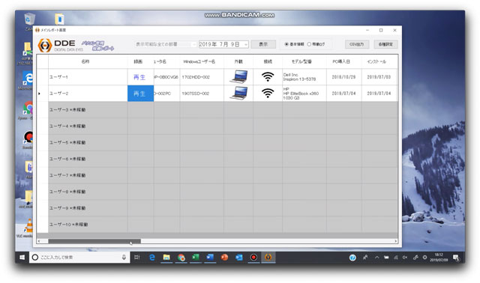
Task: Click the Wi-Fi icon in the ユーザー2 row
Action: pyautogui.click(x=268, y=94)
